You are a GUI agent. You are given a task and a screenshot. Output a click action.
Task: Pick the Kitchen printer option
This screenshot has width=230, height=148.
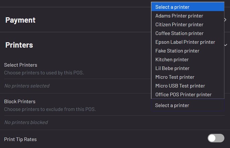click(x=172, y=59)
